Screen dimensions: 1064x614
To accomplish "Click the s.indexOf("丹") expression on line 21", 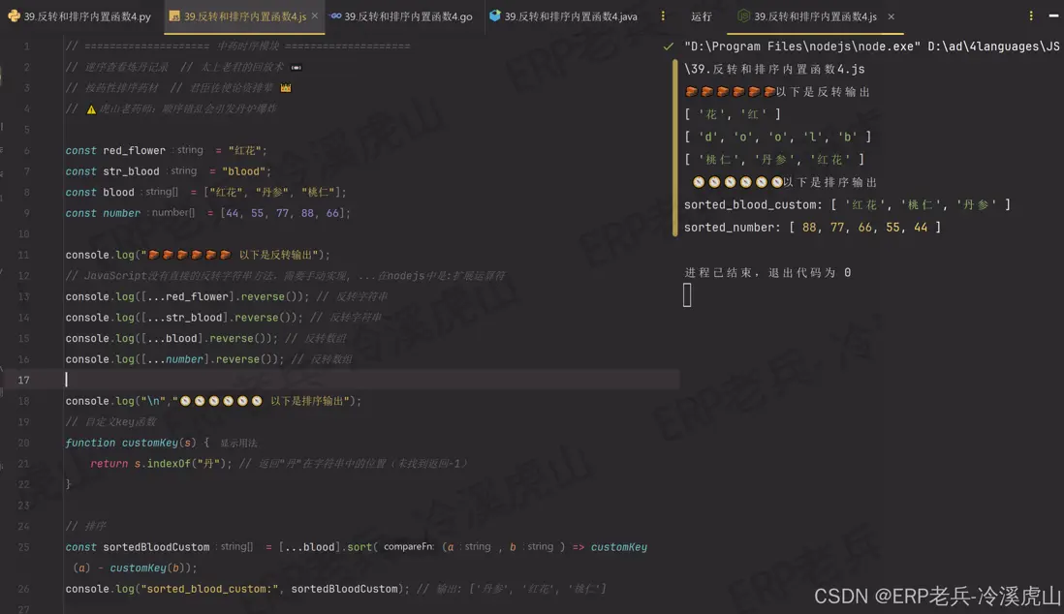I will (180, 464).
